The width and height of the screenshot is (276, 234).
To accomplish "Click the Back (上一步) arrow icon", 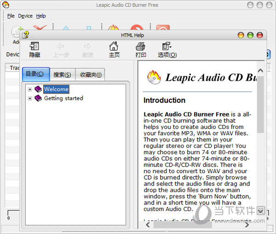I will pos(61,47).
